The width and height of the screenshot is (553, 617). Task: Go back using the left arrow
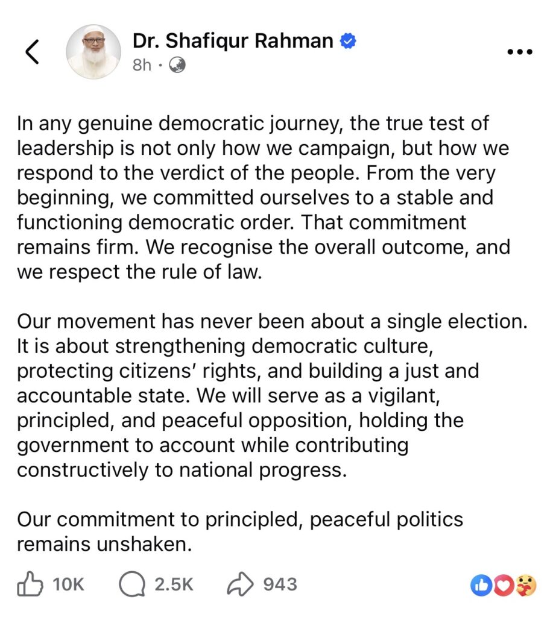coord(33,52)
